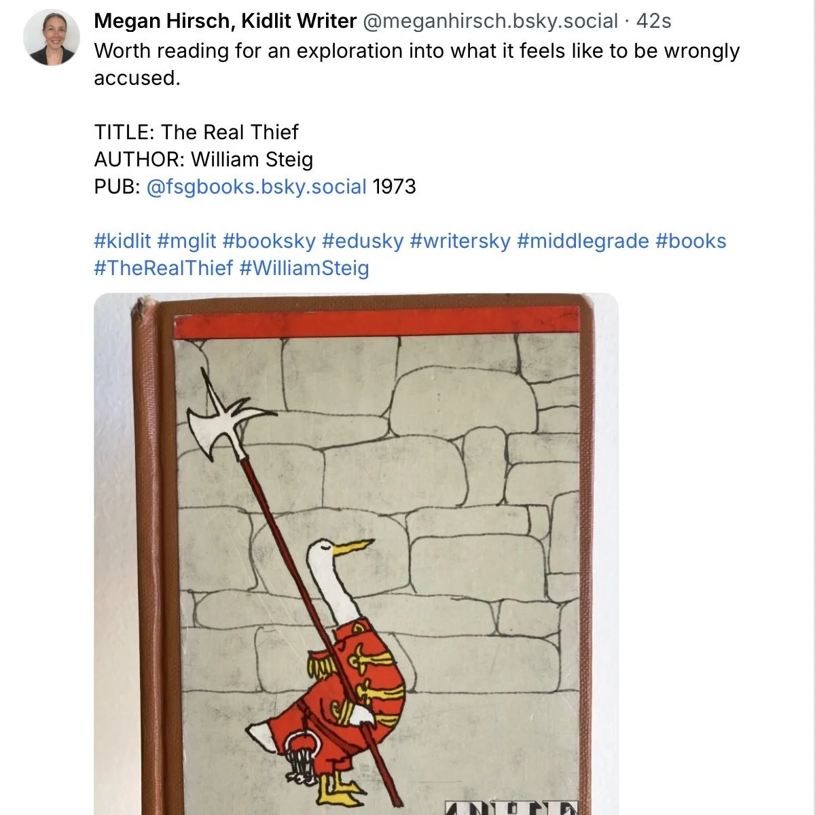Click the display name Megan Hirsch, Kidlit Writer
This screenshot has height=815, width=815.
(x=225, y=21)
